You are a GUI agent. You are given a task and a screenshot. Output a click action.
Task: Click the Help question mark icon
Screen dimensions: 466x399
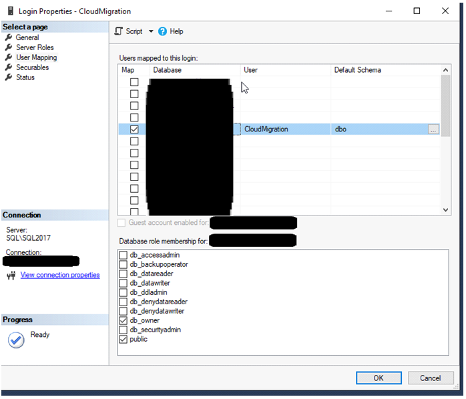162,31
